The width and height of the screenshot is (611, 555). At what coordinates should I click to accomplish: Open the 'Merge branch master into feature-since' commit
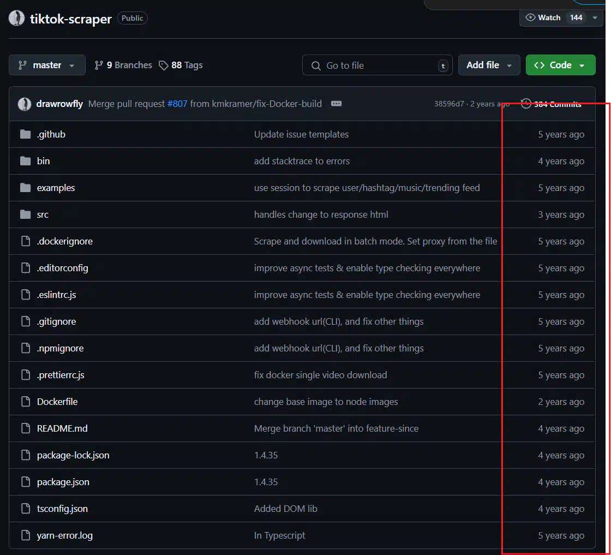coord(336,428)
